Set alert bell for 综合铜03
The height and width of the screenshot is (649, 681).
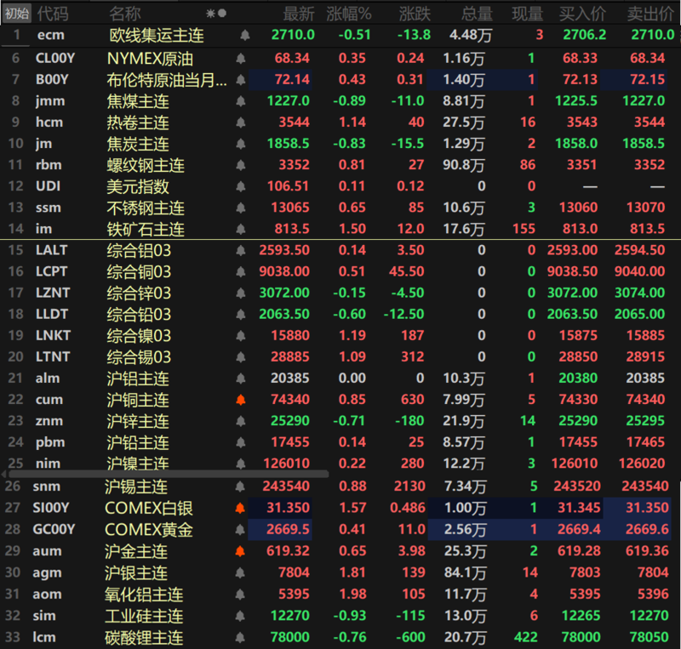tap(241, 271)
